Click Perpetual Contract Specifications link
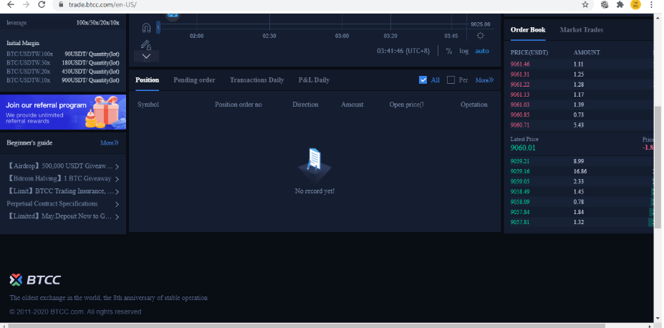This screenshot has height=328, width=664. pos(52,203)
